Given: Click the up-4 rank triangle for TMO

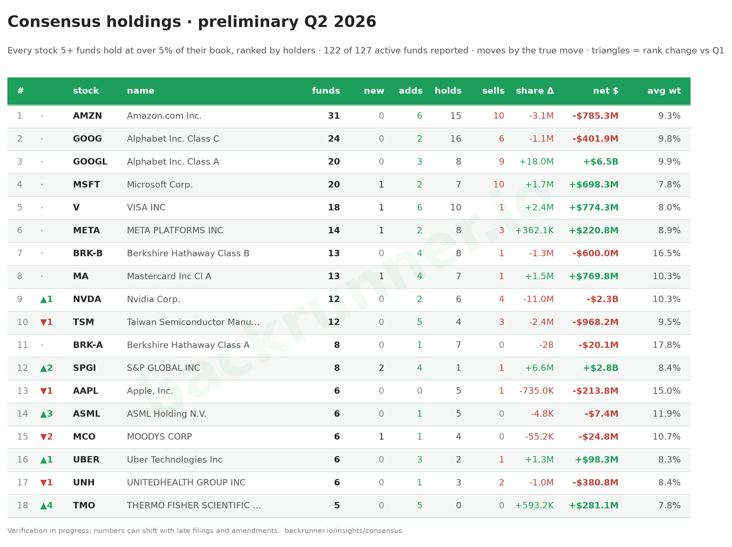Looking at the screenshot, I should click(x=46, y=505).
